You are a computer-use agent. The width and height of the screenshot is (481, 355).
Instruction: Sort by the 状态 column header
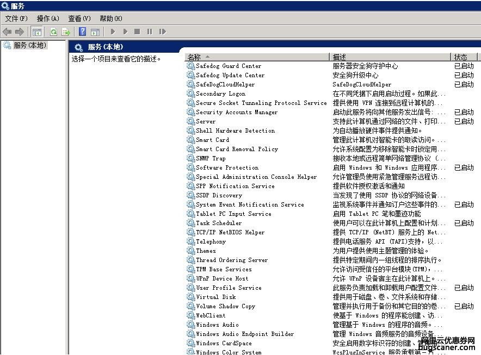pos(464,57)
